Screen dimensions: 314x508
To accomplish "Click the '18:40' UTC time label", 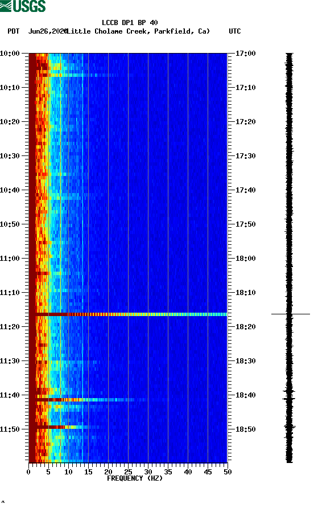I will (x=245, y=395).
